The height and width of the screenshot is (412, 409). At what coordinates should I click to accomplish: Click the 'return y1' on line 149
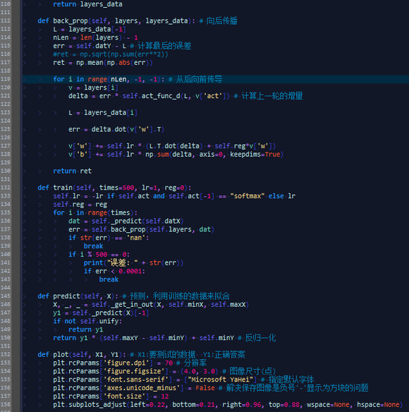(x=85, y=329)
